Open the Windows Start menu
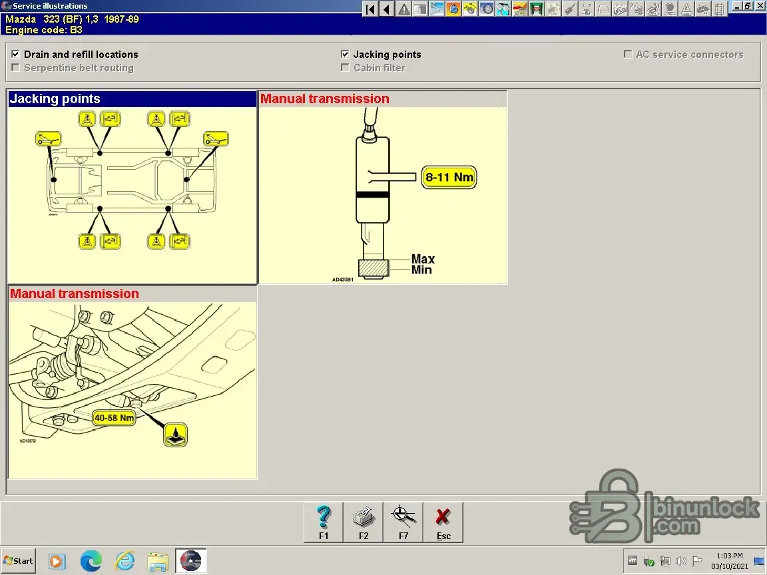The width and height of the screenshot is (767, 575). click(19, 561)
